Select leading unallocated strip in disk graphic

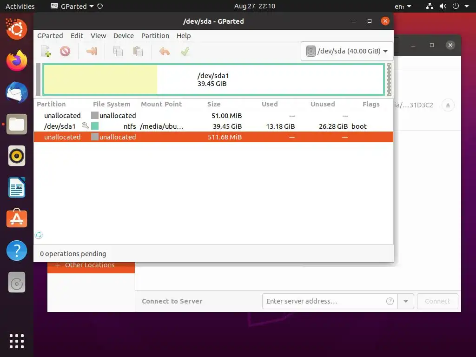38,79
